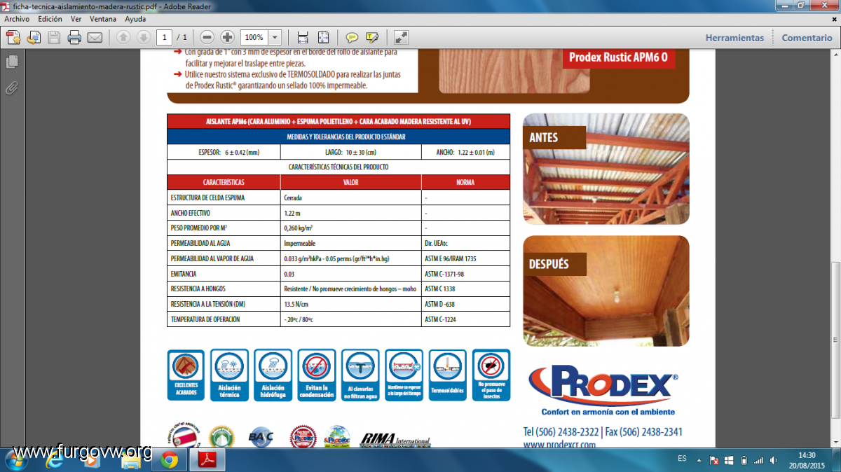The height and width of the screenshot is (472, 841).
Task: Open the zoom percentage dropdown arrow
Action: (x=275, y=38)
